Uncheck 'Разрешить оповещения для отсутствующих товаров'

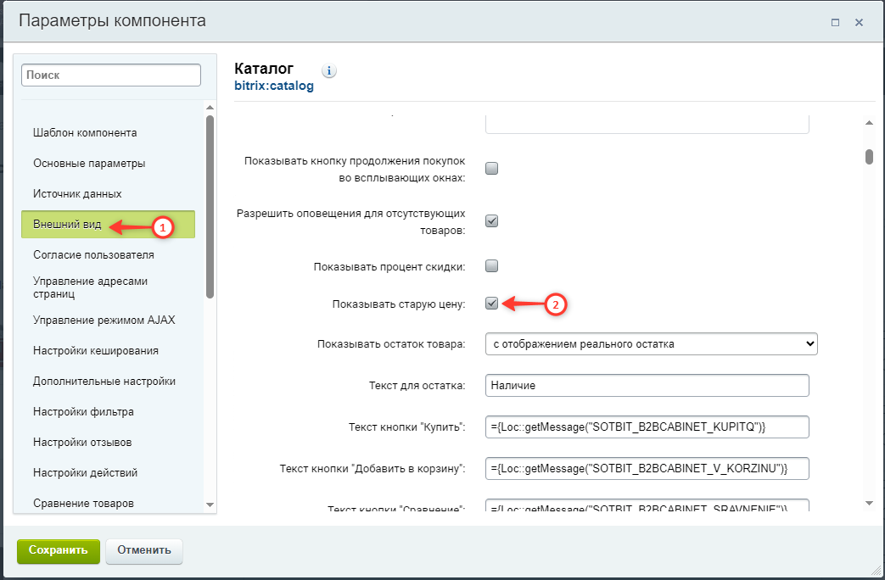pyautogui.click(x=491, y=220)
